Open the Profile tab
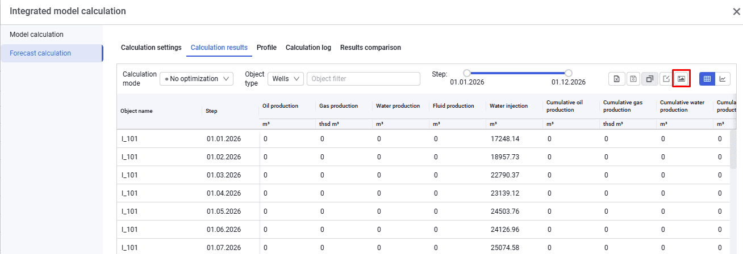The image size is (743, 254). pos(266,48)
